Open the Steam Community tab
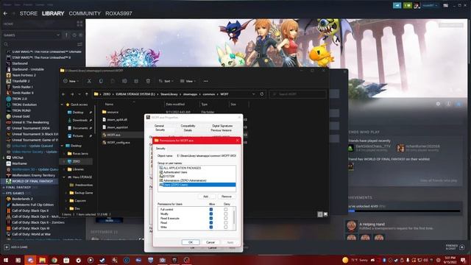The image size is (471, 265). 85,13
